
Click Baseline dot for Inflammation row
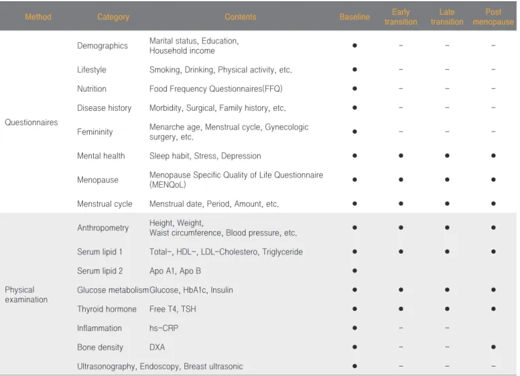tap(355, 328)
